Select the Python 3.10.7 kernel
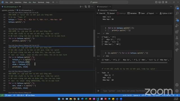This screenshot has height=101, width=180. 166,13
